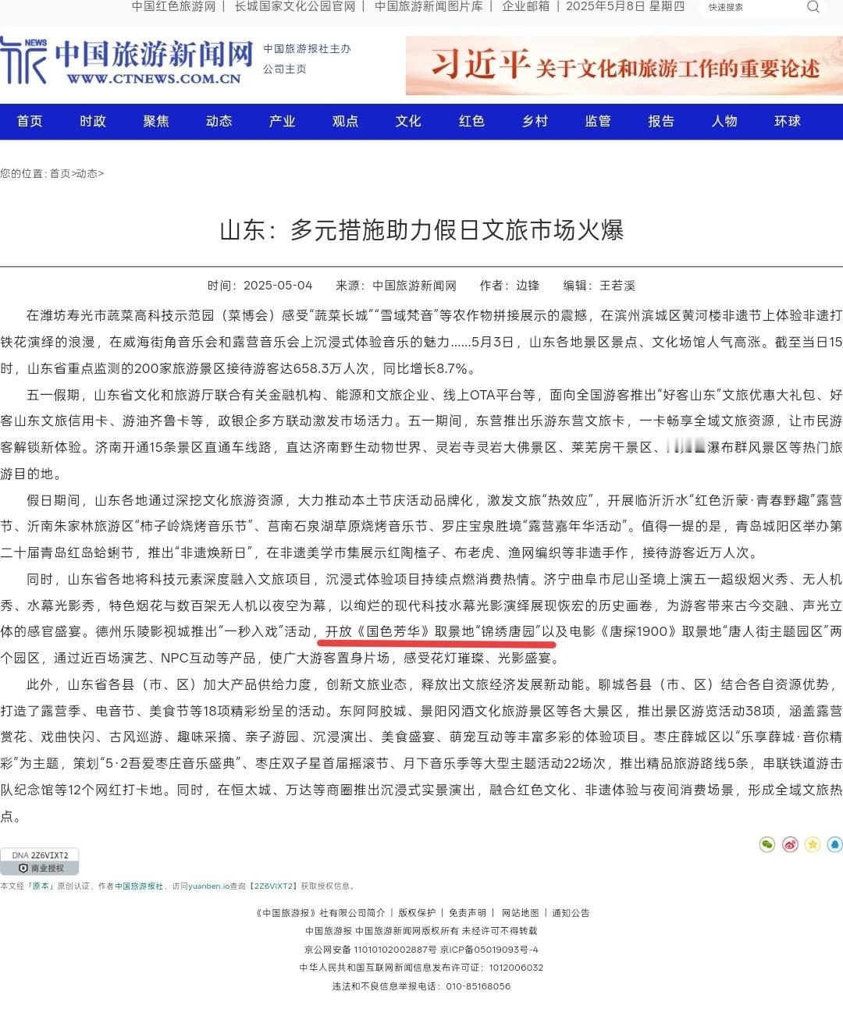Click the date 时间：2025-05-04
843x1023 pixels.
(260, 286)
